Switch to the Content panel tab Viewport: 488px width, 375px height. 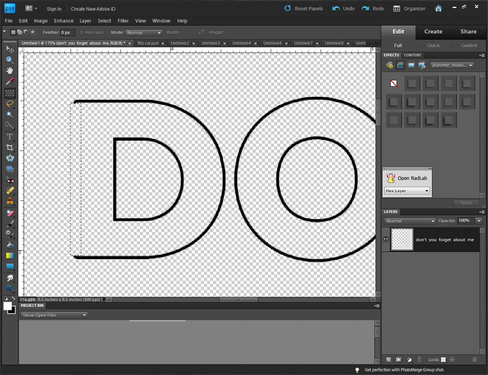click(x=413, y=55)
